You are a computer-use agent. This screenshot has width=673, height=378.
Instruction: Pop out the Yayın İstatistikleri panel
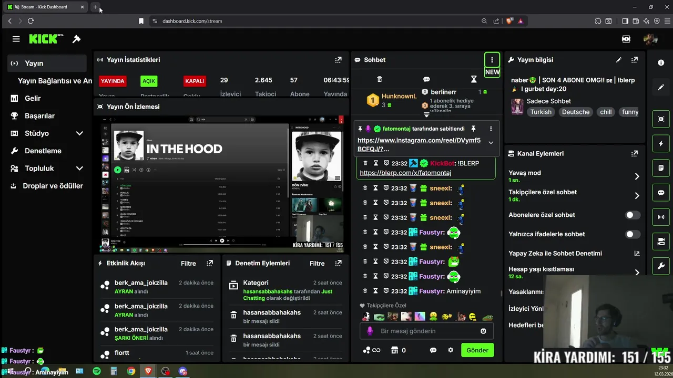coord(338,60)
